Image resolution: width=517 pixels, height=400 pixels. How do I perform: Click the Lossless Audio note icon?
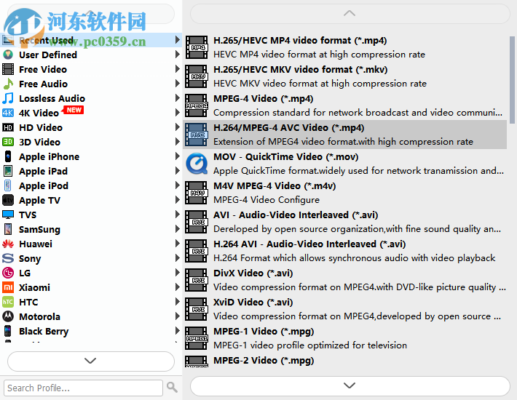(x=8, y=98)
